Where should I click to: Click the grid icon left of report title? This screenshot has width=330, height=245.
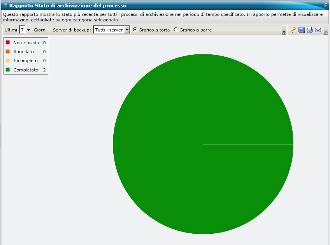(x=5, y=5)
